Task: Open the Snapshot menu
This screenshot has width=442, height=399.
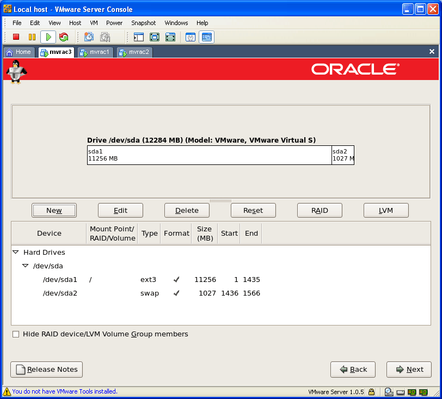Action: [x=143, y=23]
